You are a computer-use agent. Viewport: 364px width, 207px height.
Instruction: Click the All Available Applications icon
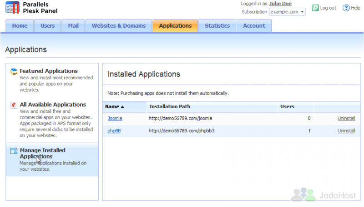point(14,105)
